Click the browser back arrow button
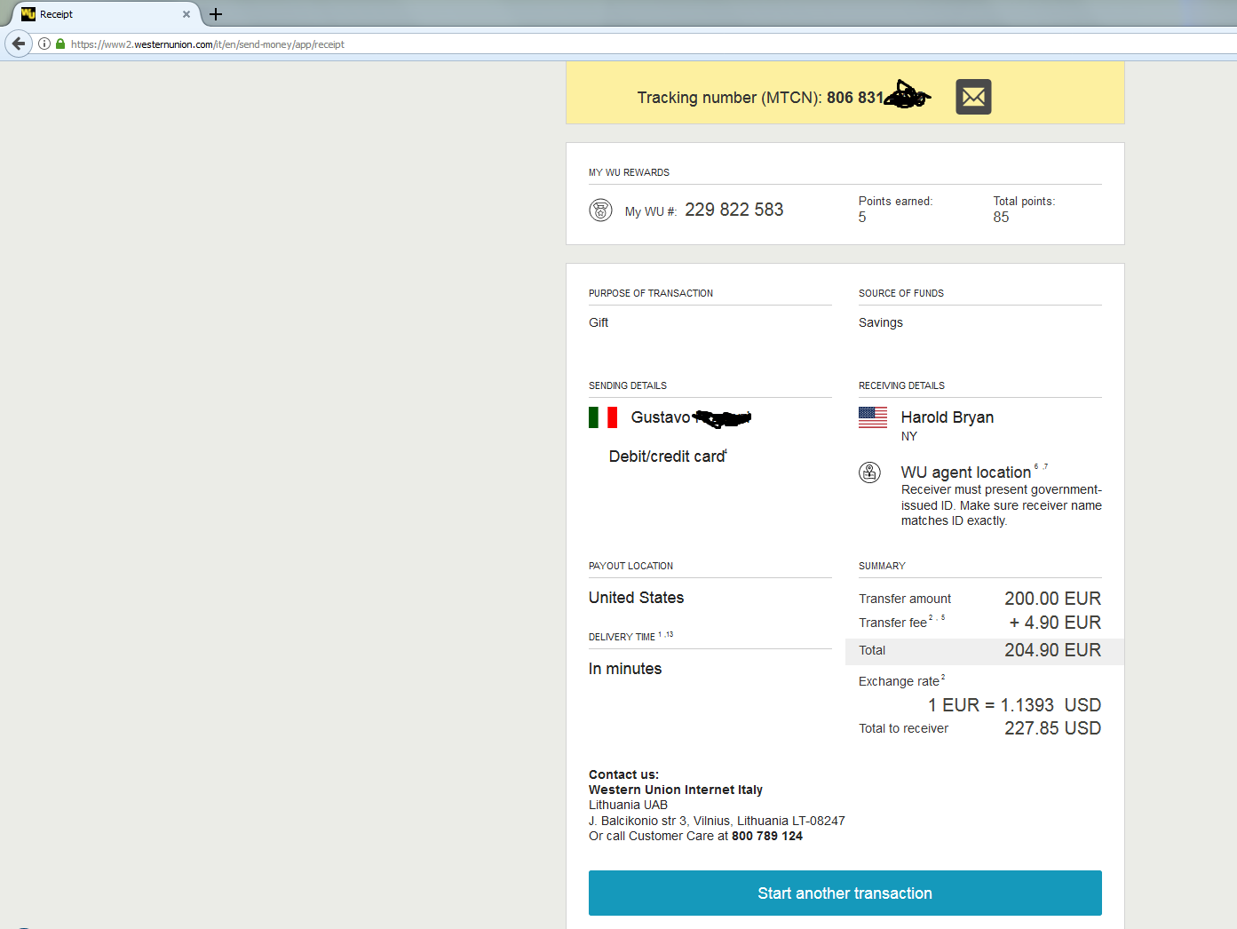1237x929 pixels. [19, 44]
